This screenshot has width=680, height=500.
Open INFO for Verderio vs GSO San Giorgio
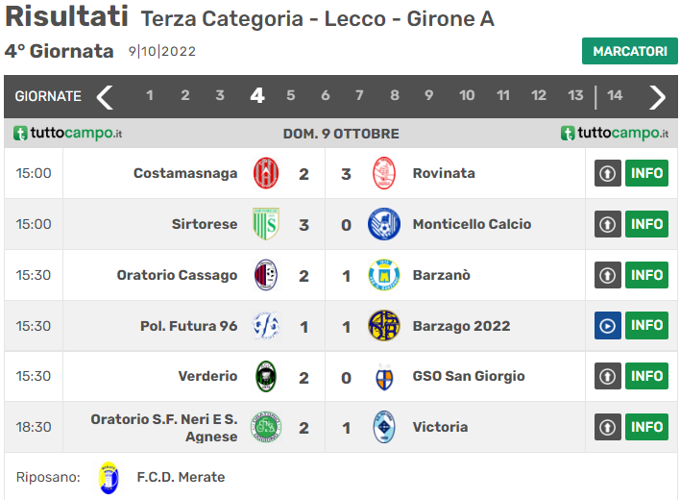coord(647,376)
